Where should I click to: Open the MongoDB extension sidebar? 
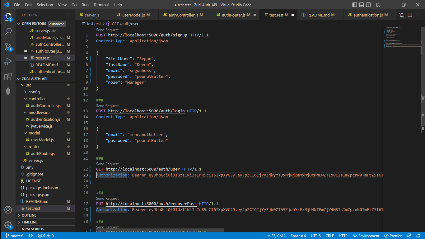pos(8,91)
